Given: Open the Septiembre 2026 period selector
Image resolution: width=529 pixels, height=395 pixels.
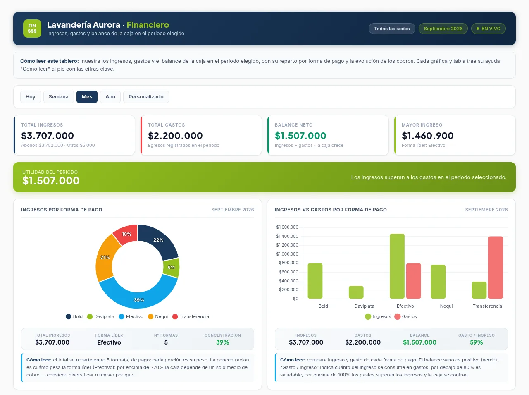Looking at the screenshot, I should (x=443, y=29).
